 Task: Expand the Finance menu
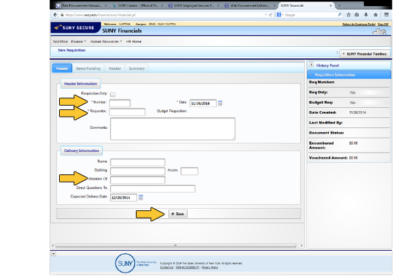click(78, 41)
